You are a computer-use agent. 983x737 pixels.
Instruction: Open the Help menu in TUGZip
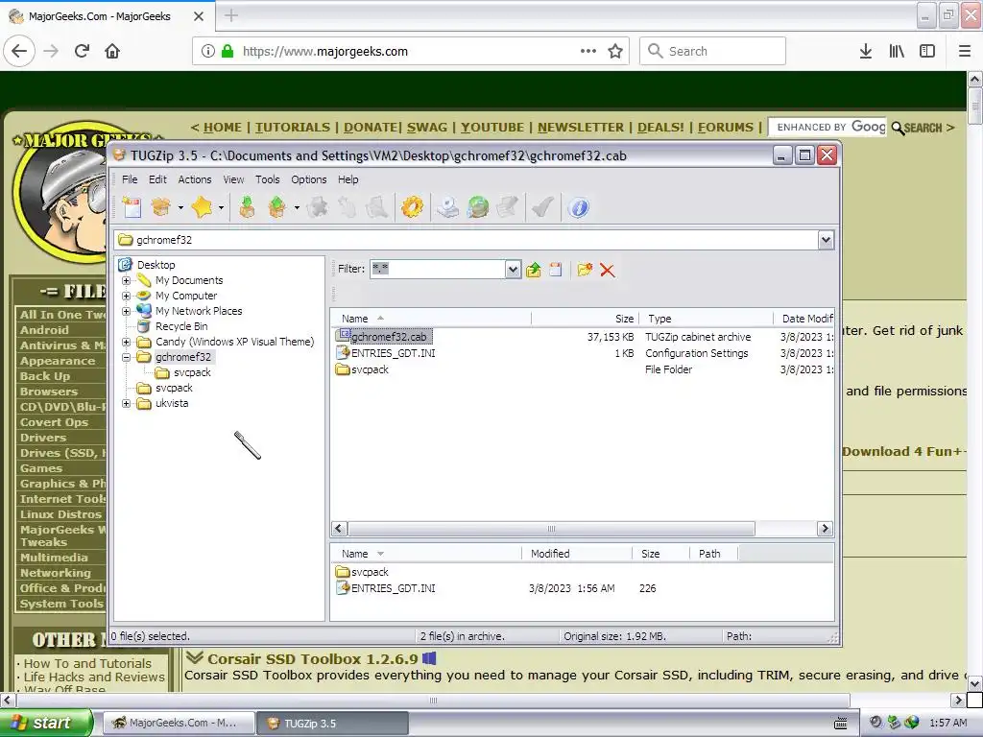click(348, 179)
